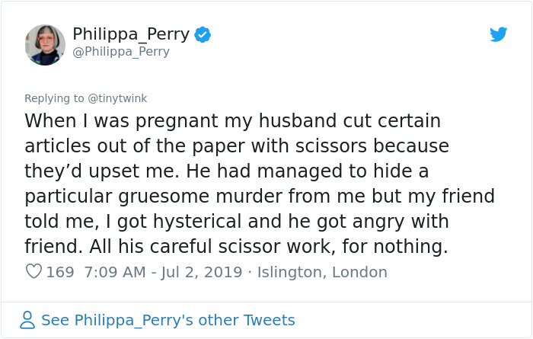Image resolution: width=533 pixels, height=339 pixels.
Task: Open Philippa_Perry's profile picture
Action: click(45, 44)
